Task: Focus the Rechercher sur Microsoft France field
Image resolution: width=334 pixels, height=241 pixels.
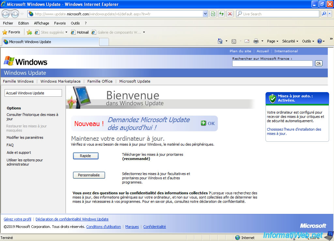Action: tap(272, 63)
